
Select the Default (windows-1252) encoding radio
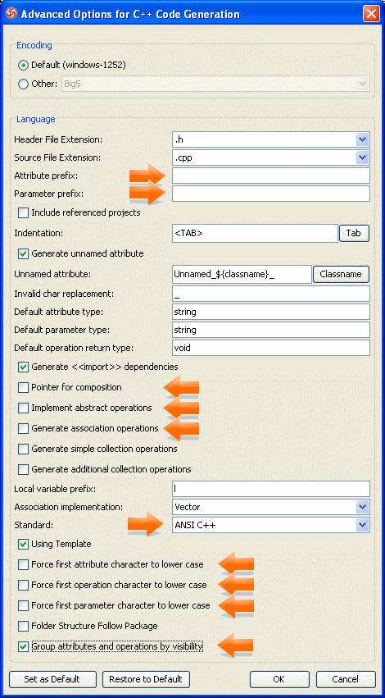[23, 65]
